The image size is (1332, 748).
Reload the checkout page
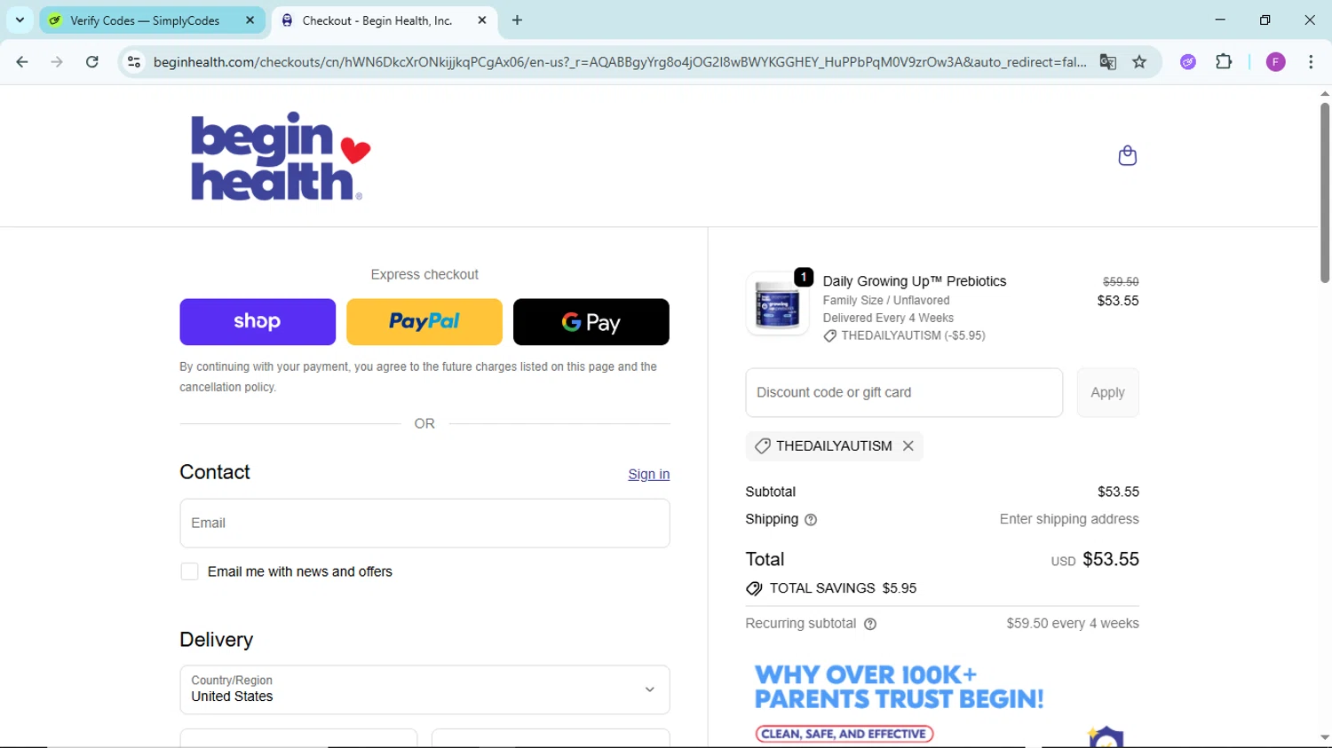pos(92,62)
